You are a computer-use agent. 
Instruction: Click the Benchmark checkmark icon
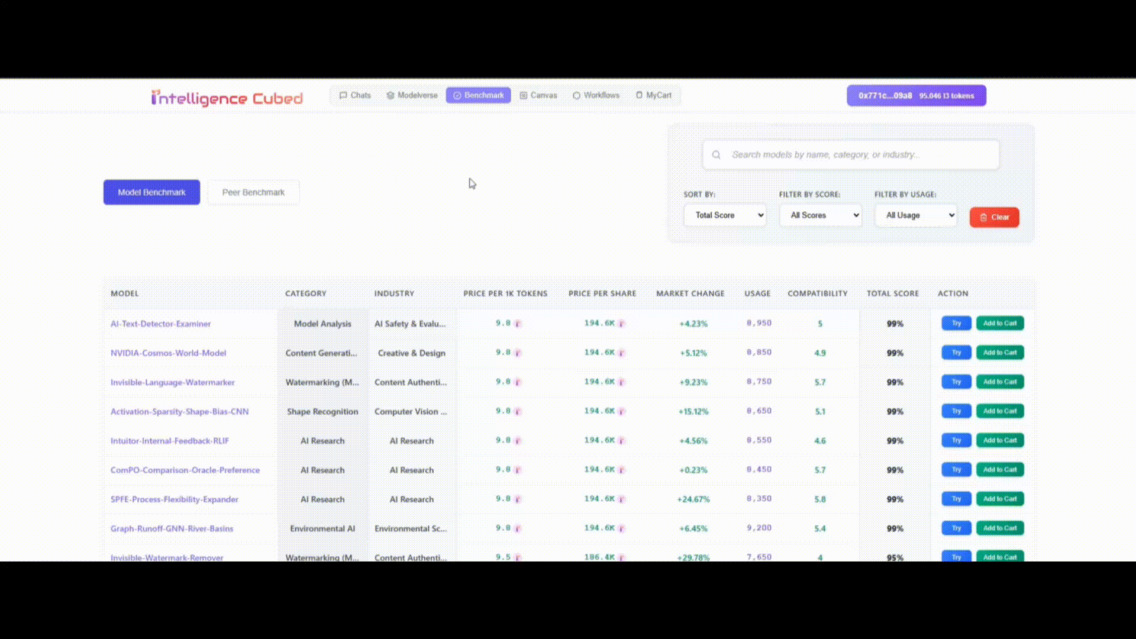coord(456,95)
